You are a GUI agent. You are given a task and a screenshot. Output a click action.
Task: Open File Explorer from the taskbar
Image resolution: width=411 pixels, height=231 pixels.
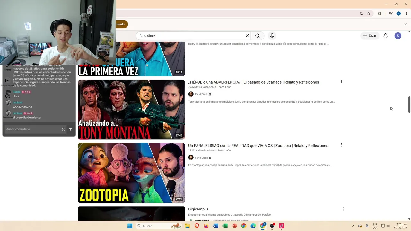click(187, 226)
